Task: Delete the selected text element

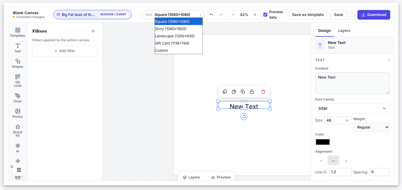Action: [263, 92]
